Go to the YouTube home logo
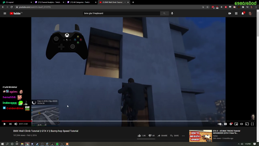The width and height of the screenshot is (259, 146). [x=16, y=13]
